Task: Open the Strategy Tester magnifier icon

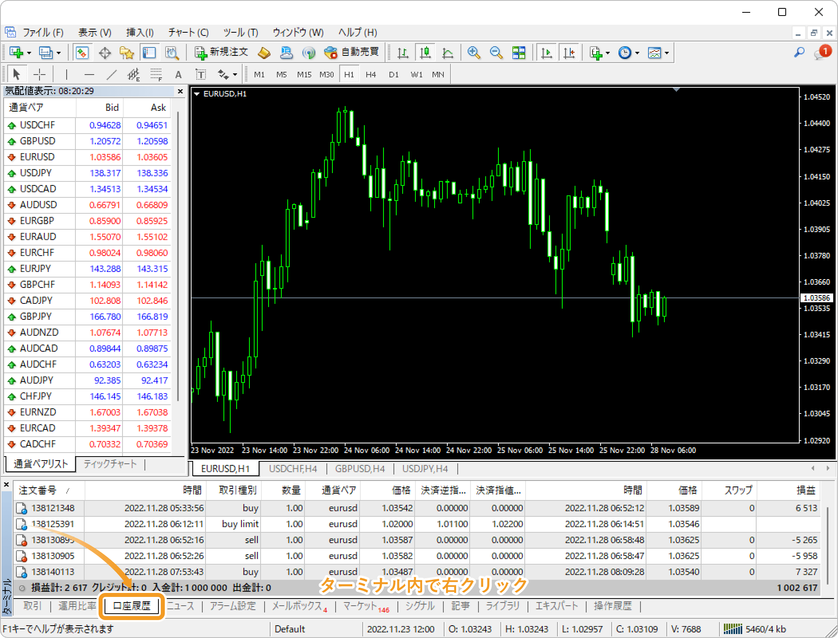Action: [x=172, y=53]
